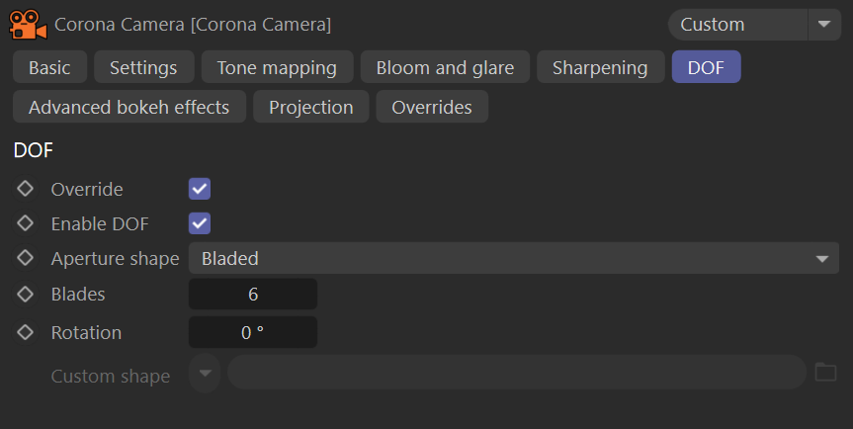Click the keyframe diamond beside Enable DOF
853x429 pixels.
tap(25, 223)
